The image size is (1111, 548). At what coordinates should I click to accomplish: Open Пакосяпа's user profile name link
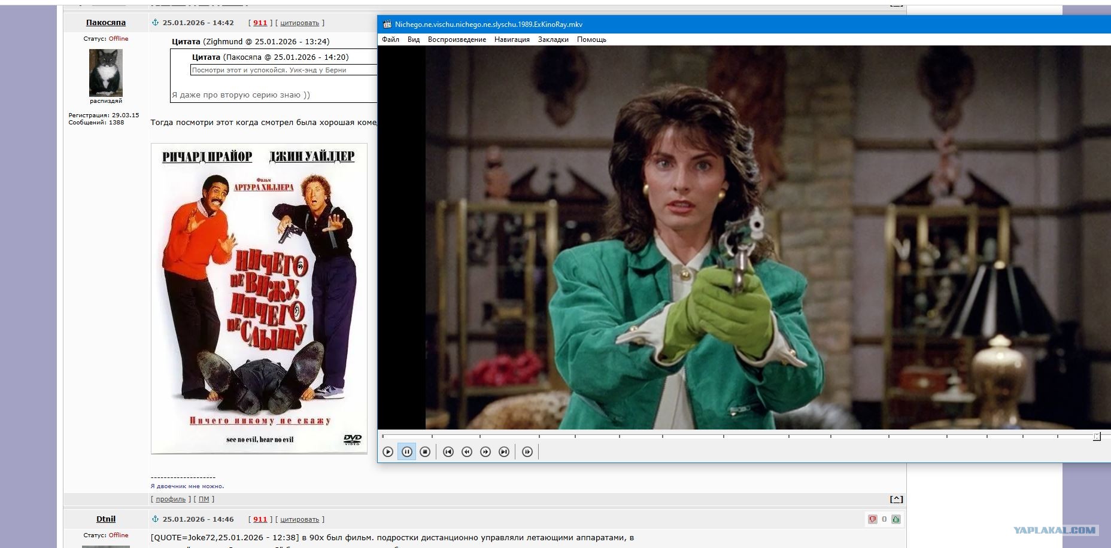click(x=106, y=23)
